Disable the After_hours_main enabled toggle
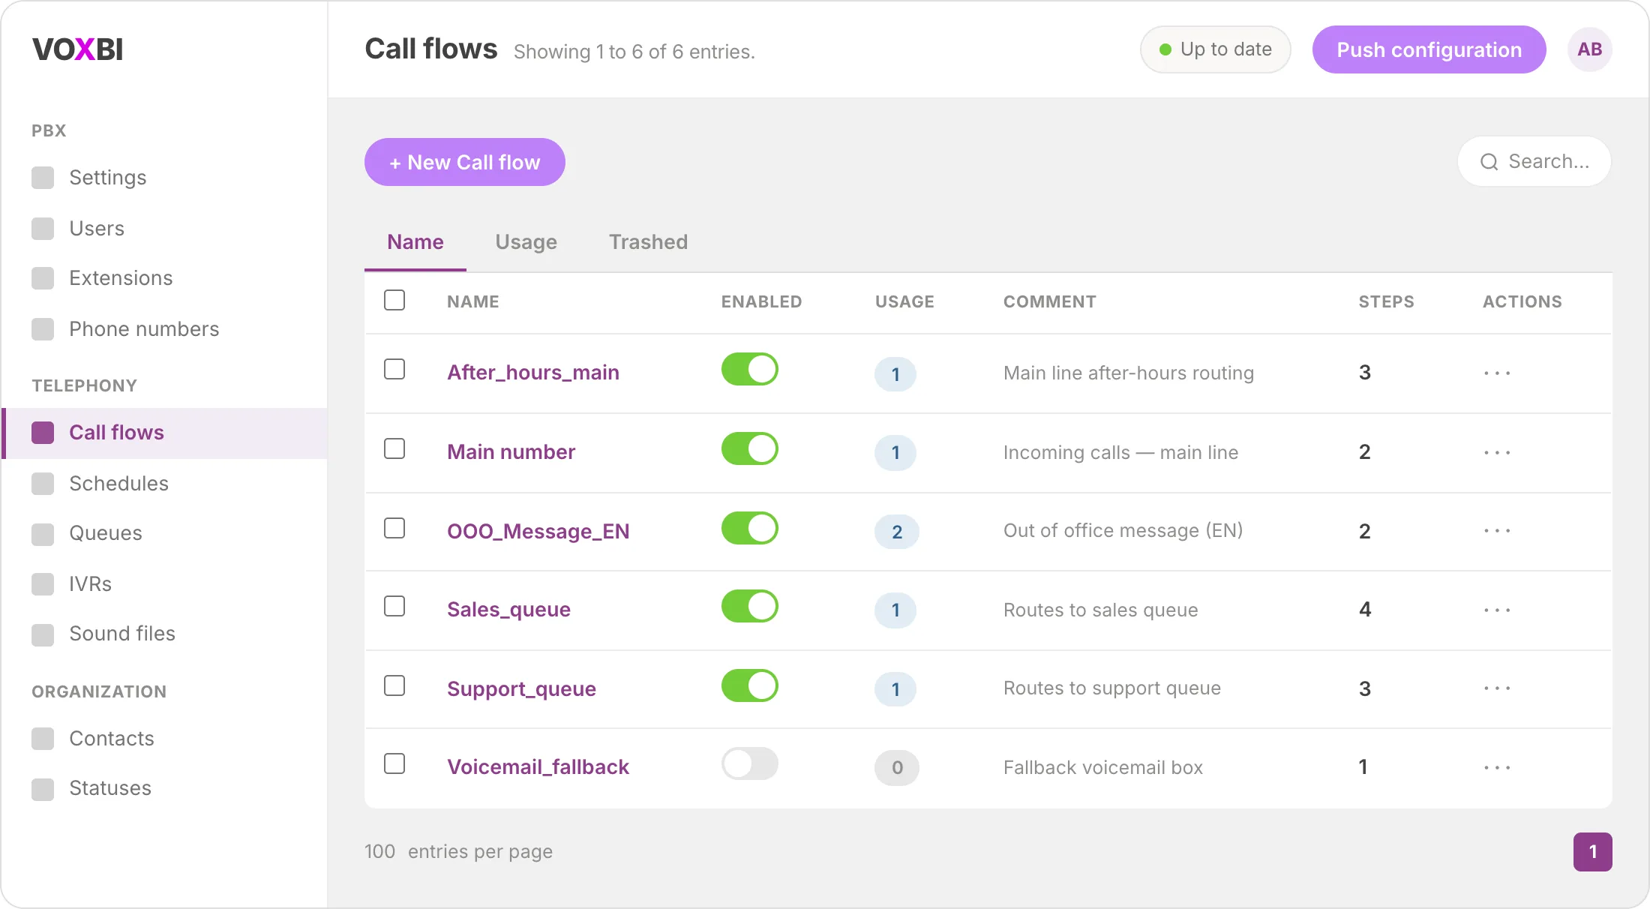 tap(750, 369)
